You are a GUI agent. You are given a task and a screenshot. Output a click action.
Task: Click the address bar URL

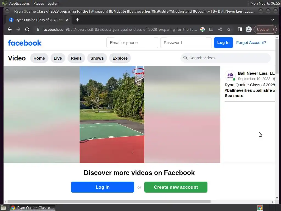[x=120, y=29]
